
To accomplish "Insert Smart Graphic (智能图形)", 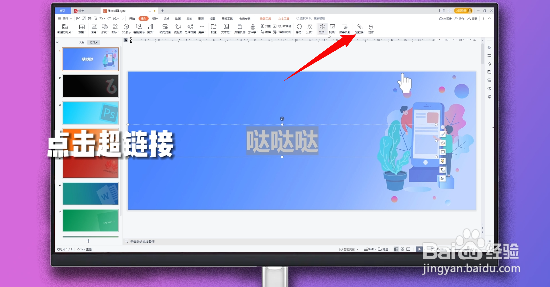I will tap(139, 29).
